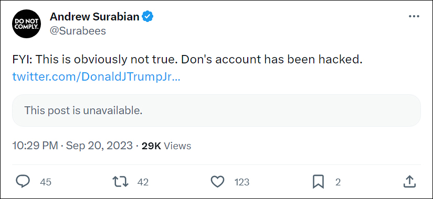This screenshot has height=199, width=433.
Task: Click the 'This post is unavailable' box
Action: click(216, 110)
